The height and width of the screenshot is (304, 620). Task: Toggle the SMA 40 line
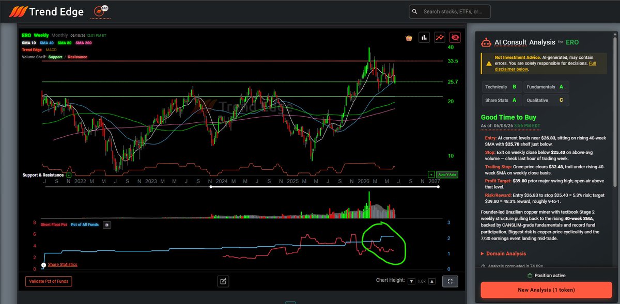tap(47, 42)
